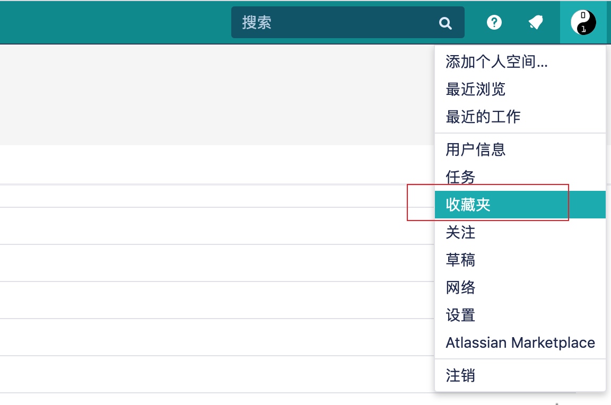Open 草稿 menu entry
611x405 pixels.
click(x=520, y=260)
